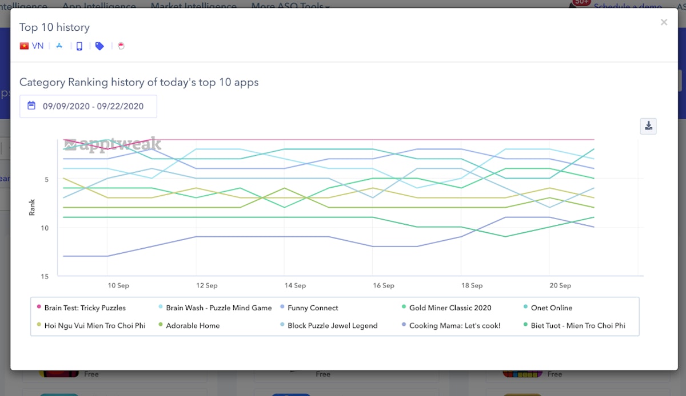Click the Biet Tuot - Mien Tro Choi Phi legend dot
The height and width of the screenshot is (396, 686).
point(525,325)
